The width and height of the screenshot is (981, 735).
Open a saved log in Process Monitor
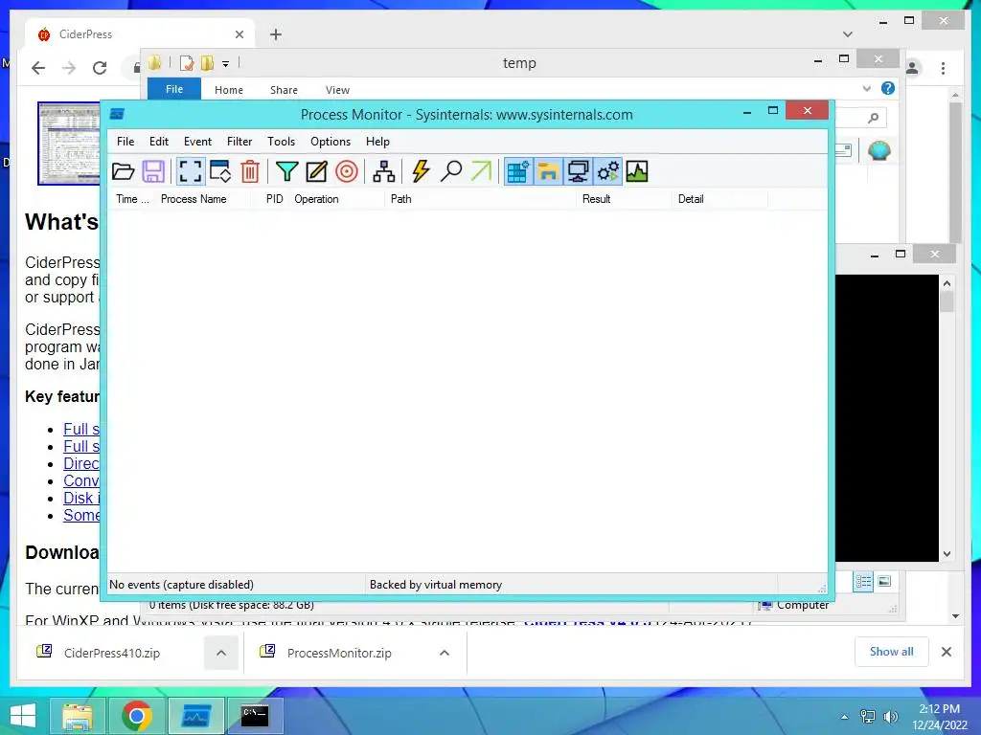pyautogui.click(x=124, y=171)
